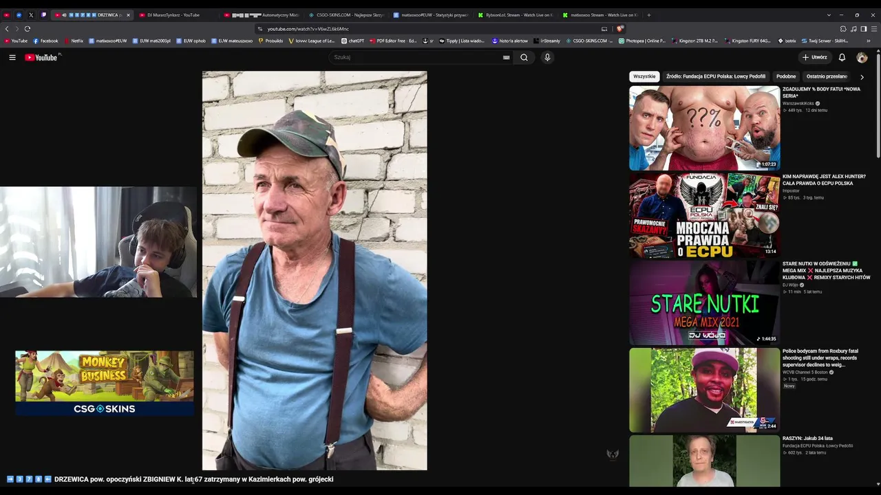The height and width of the screenshot is (495, 881).
Task: Open the Photopea bookmark
Action: 642,41
